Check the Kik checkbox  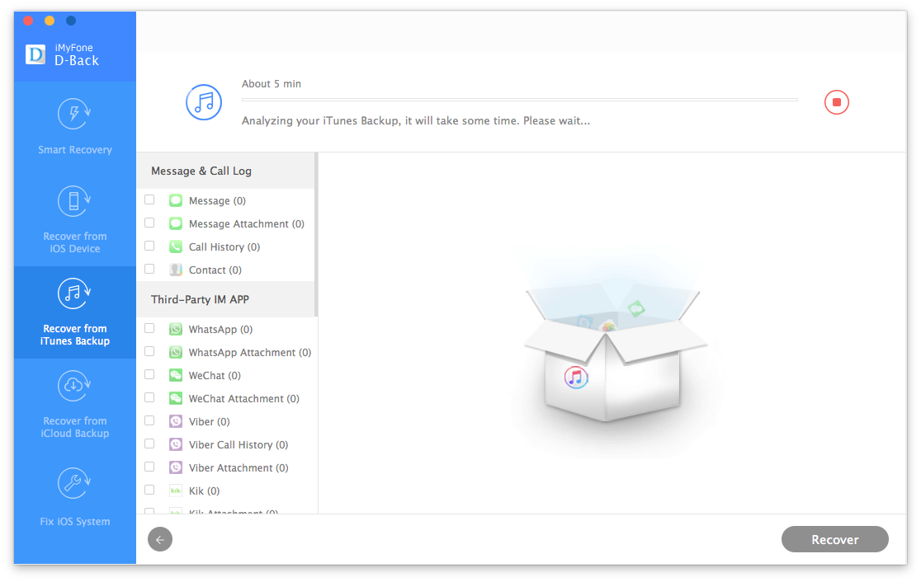(x=149, y=490)
